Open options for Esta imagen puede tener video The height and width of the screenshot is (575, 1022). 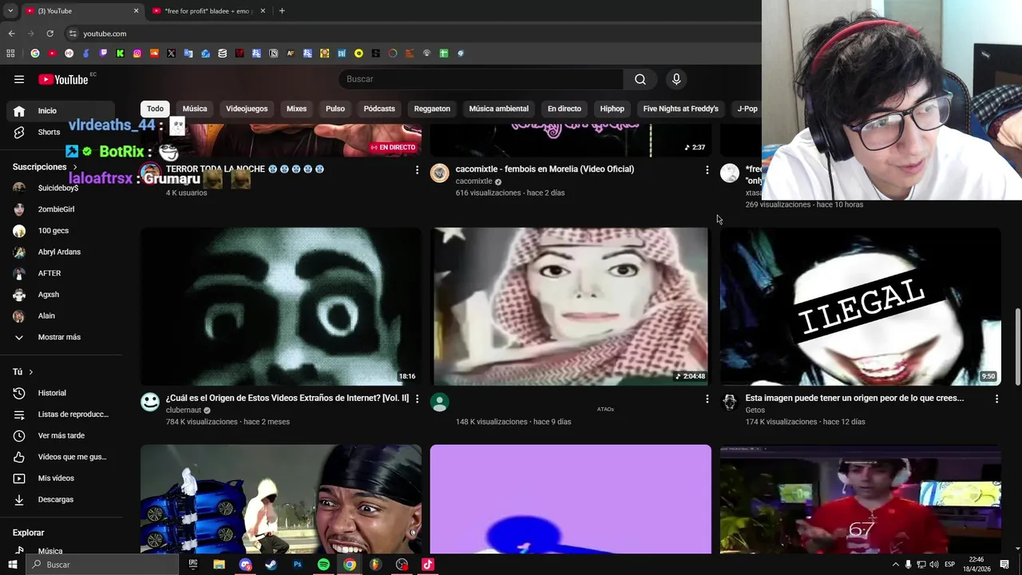(996, 399)
